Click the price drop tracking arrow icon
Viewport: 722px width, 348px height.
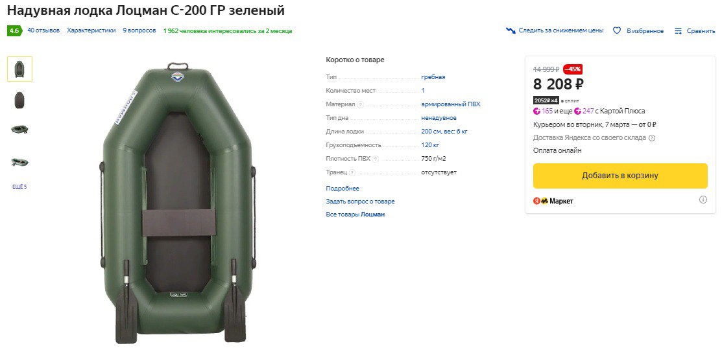[x=510, y=31]
